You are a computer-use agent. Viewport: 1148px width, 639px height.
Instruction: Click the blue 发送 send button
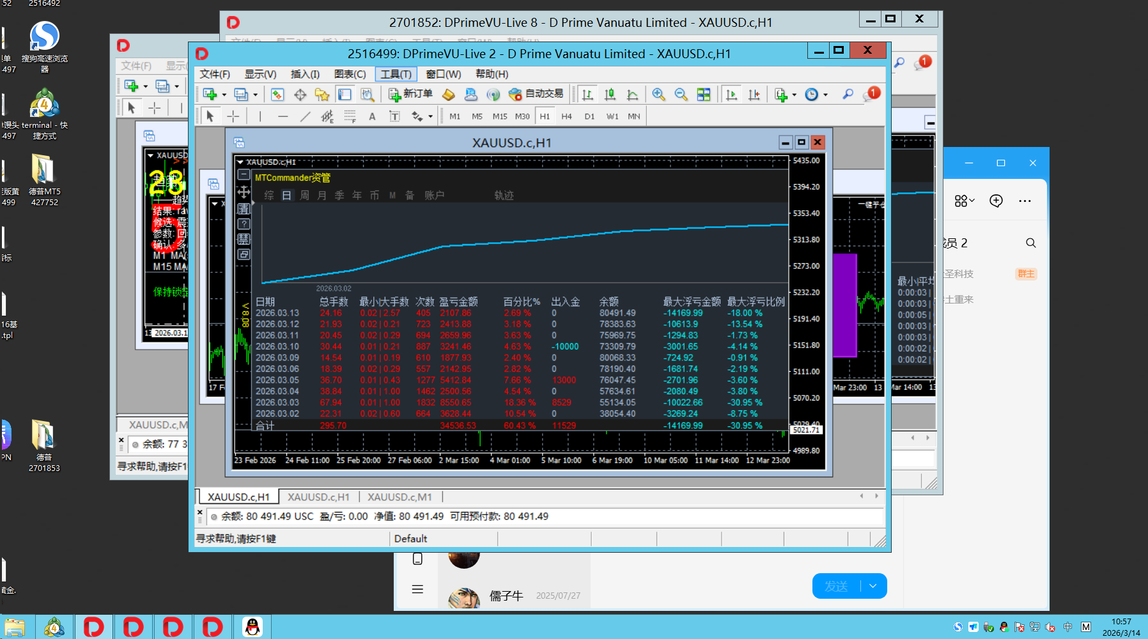(836, 586)
